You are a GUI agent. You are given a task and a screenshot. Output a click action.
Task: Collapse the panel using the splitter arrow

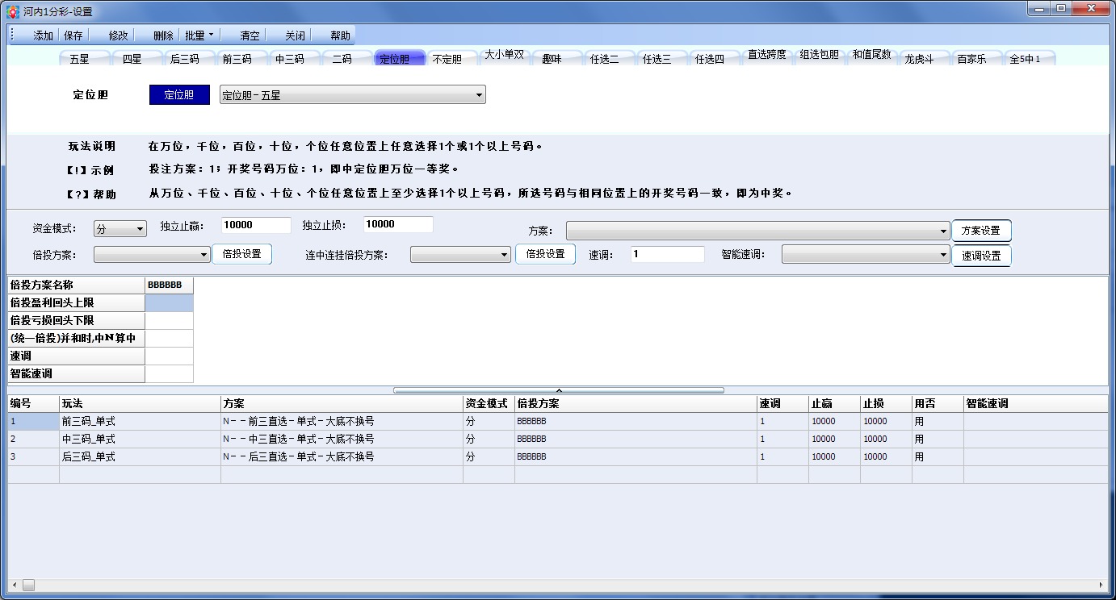click(559, 390)
